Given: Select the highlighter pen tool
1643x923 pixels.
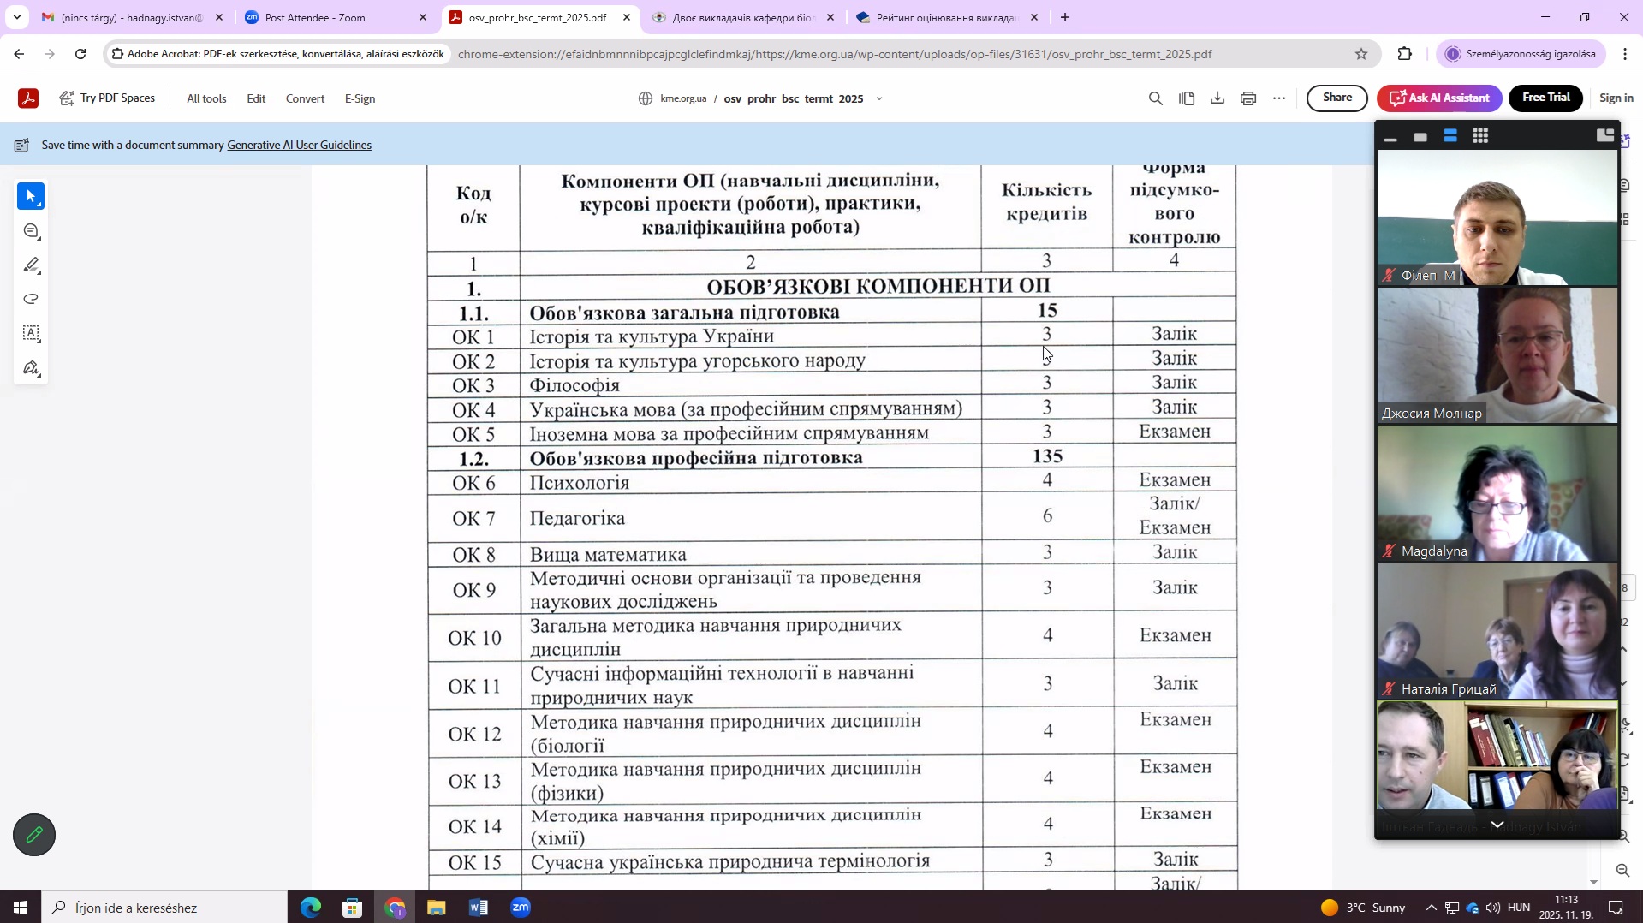Looking at the screenshot, I should point(31,265).
